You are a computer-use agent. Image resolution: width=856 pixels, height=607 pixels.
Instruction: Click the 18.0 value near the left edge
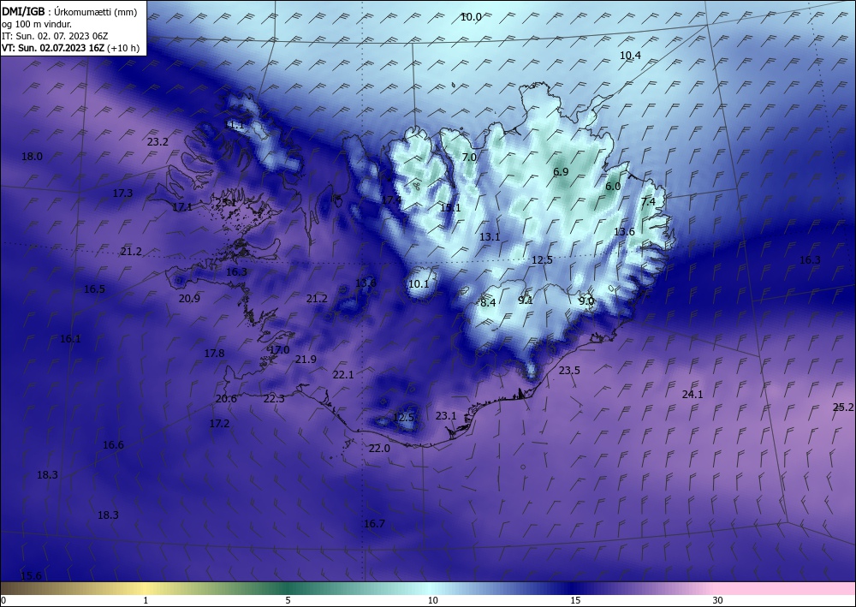[32, 157]
